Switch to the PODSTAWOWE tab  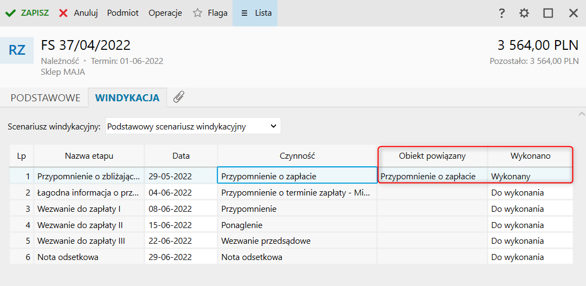(45, 98)
